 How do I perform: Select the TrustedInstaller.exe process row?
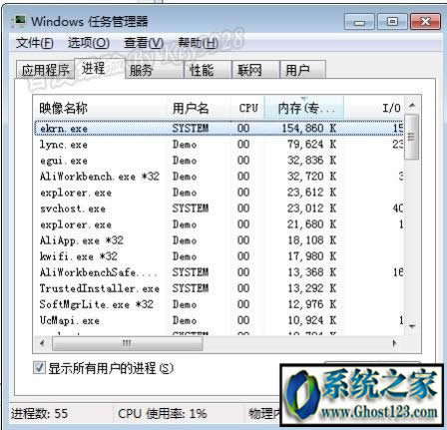(219, 288)
